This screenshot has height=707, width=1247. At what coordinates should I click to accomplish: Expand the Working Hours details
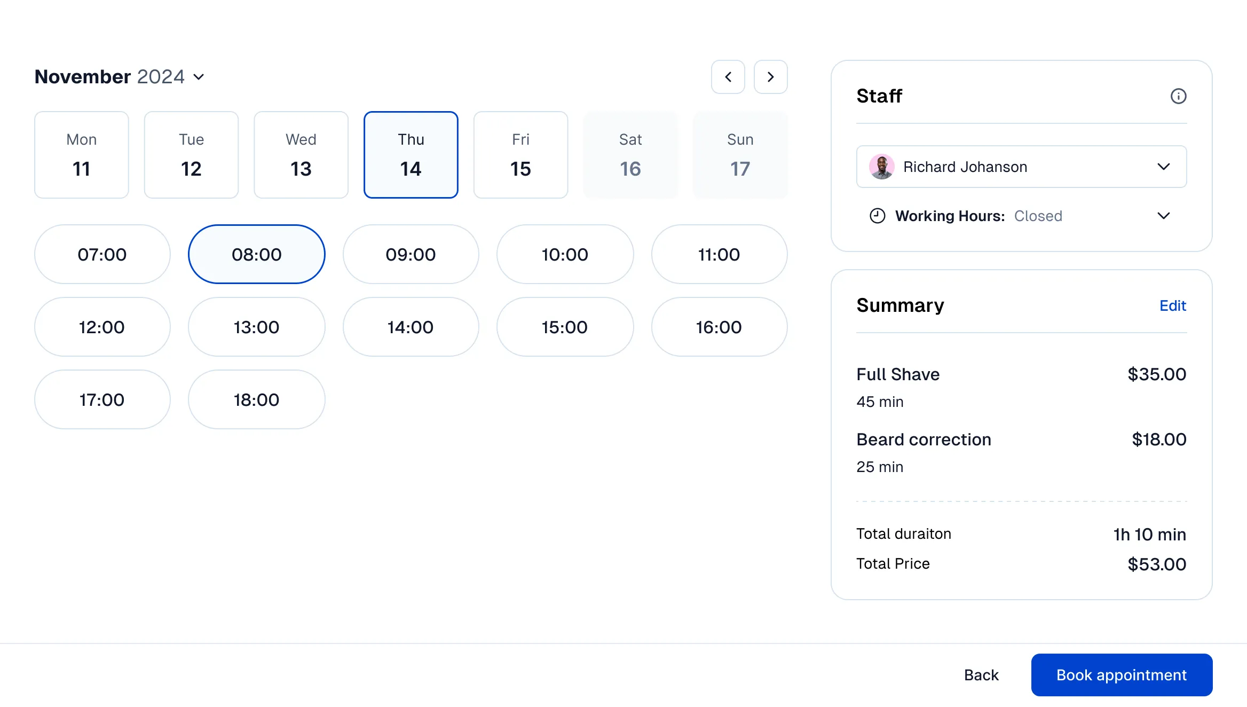coord(1164,216)
